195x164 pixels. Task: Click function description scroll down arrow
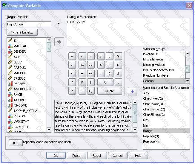(135, 130)
